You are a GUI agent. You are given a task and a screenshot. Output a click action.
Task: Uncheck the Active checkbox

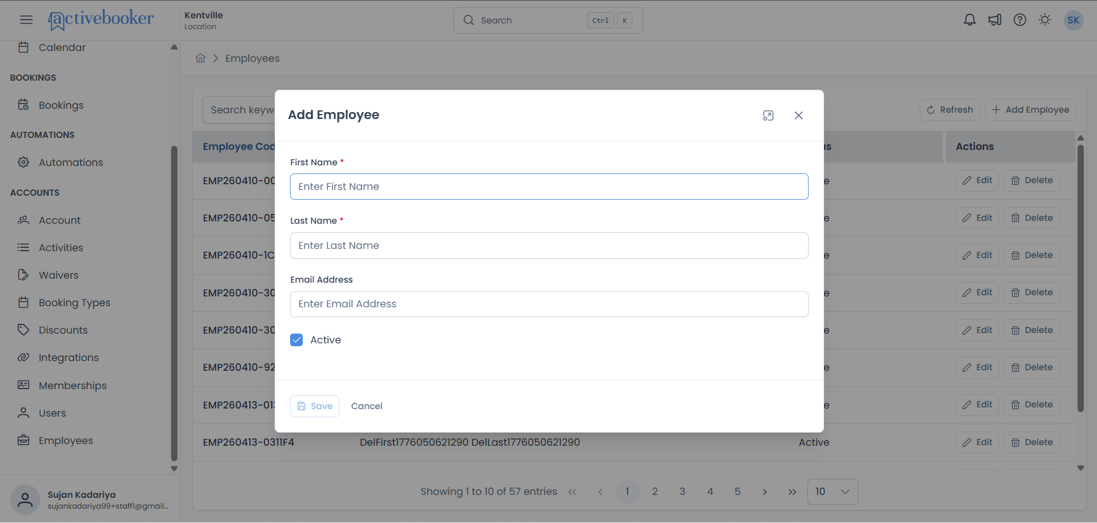point(296,340)
